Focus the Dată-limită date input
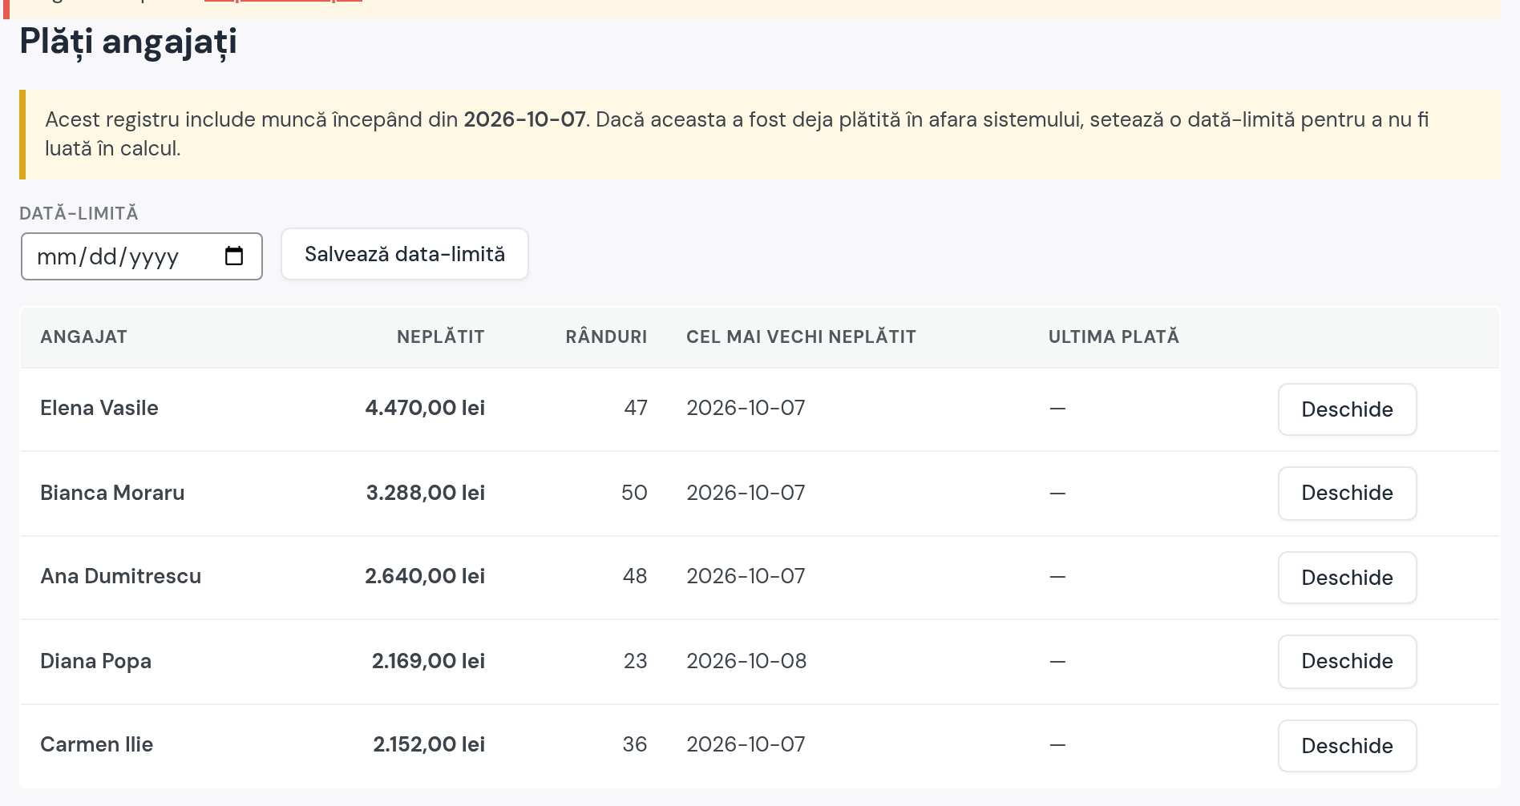The image size is (1520, 806). click(142, 256)
